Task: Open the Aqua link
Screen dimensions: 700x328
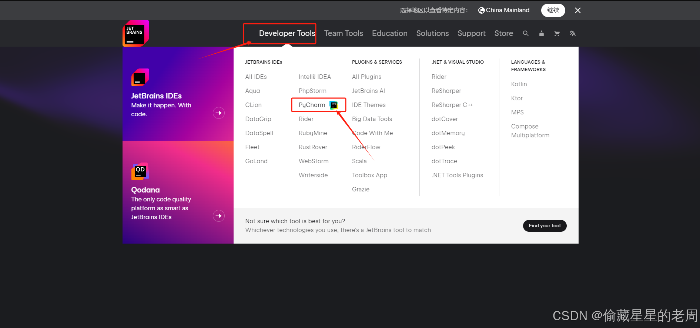Action: click(252, 91)
